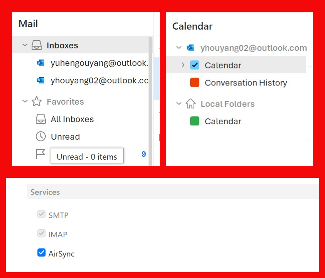Click the Unread clock icon
The height and width of the screenshot is (278, 325).
40,137
